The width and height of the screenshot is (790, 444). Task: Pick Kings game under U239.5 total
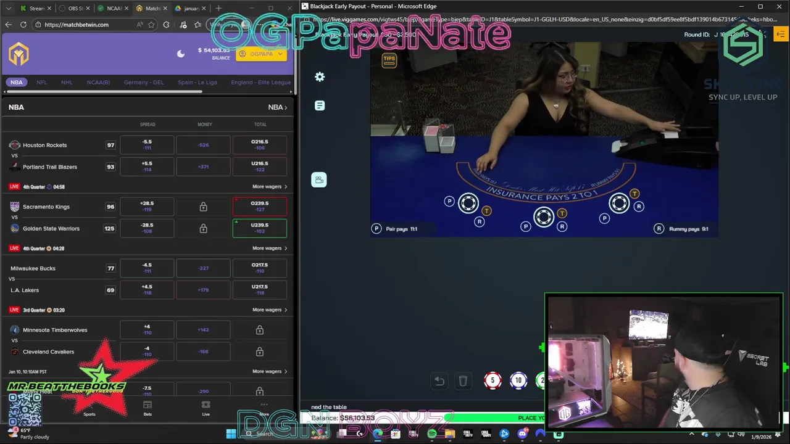259,228
